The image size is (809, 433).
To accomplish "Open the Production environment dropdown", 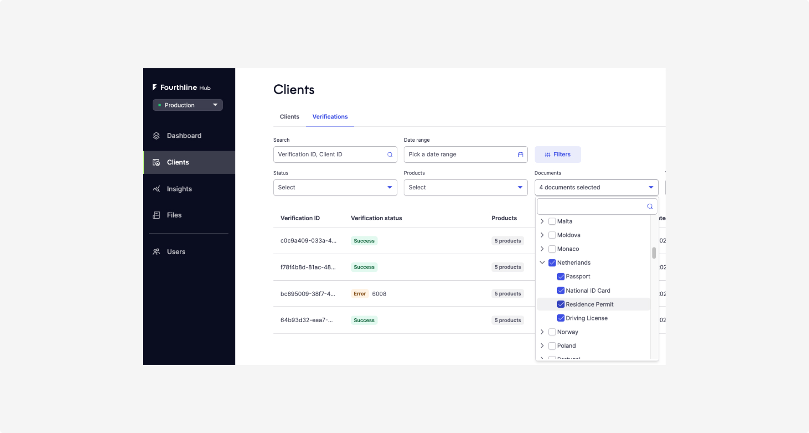I will point(188,105).
